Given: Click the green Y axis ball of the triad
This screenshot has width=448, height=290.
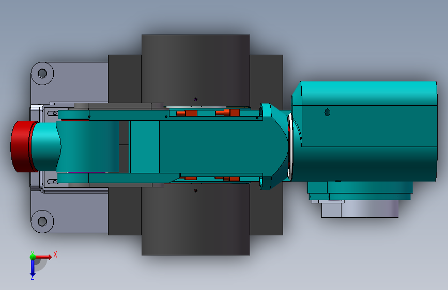Looking at the screenshot, I should (x=33, y=256).
